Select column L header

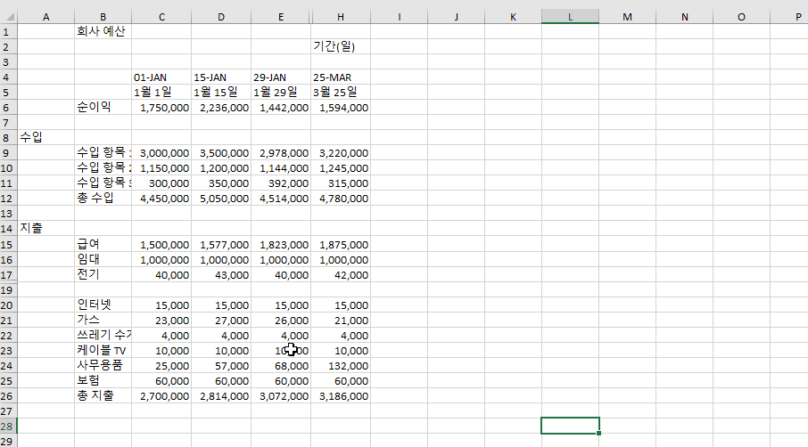click(x=570, y=17)
